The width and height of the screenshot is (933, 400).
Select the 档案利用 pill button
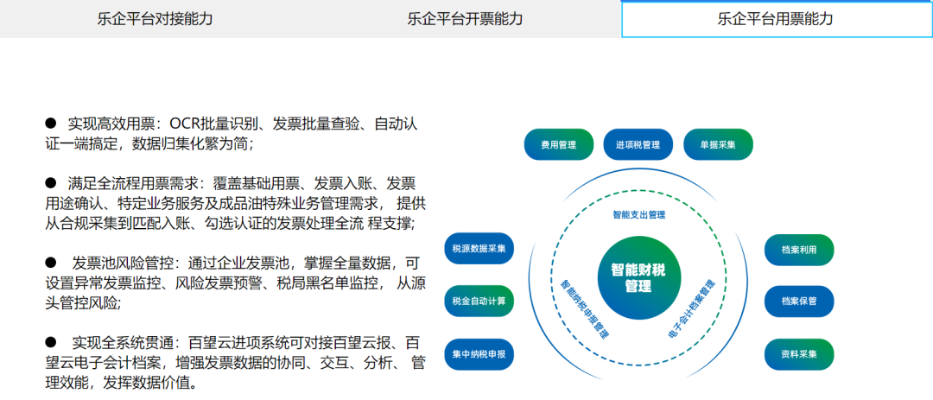(799, 250)
